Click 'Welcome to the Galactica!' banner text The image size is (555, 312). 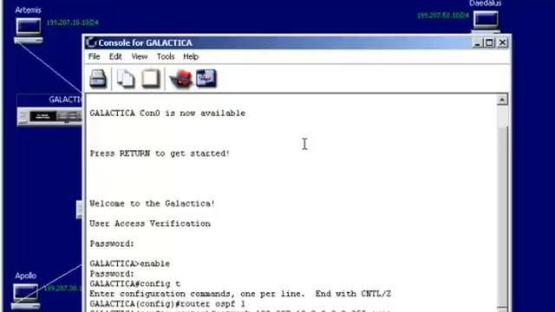(153, 204)
